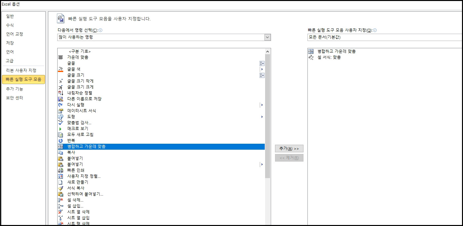Open the 언어 options category
This screenshot has height=226, width=463.
23,52
